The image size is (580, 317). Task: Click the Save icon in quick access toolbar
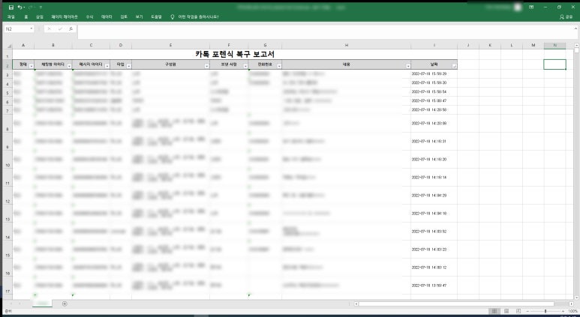pos(11,7)
